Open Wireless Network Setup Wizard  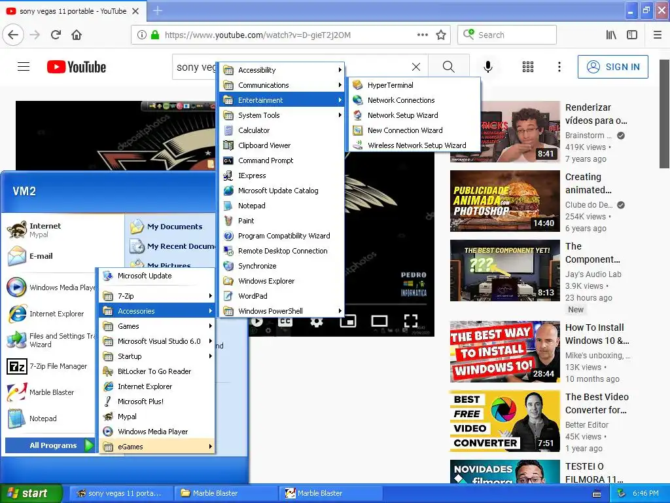[x=414, y=145]
